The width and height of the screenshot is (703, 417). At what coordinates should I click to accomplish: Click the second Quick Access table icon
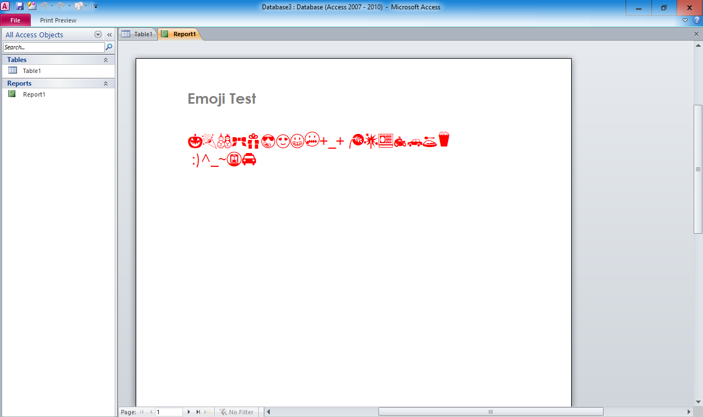[x=32, y=6]
